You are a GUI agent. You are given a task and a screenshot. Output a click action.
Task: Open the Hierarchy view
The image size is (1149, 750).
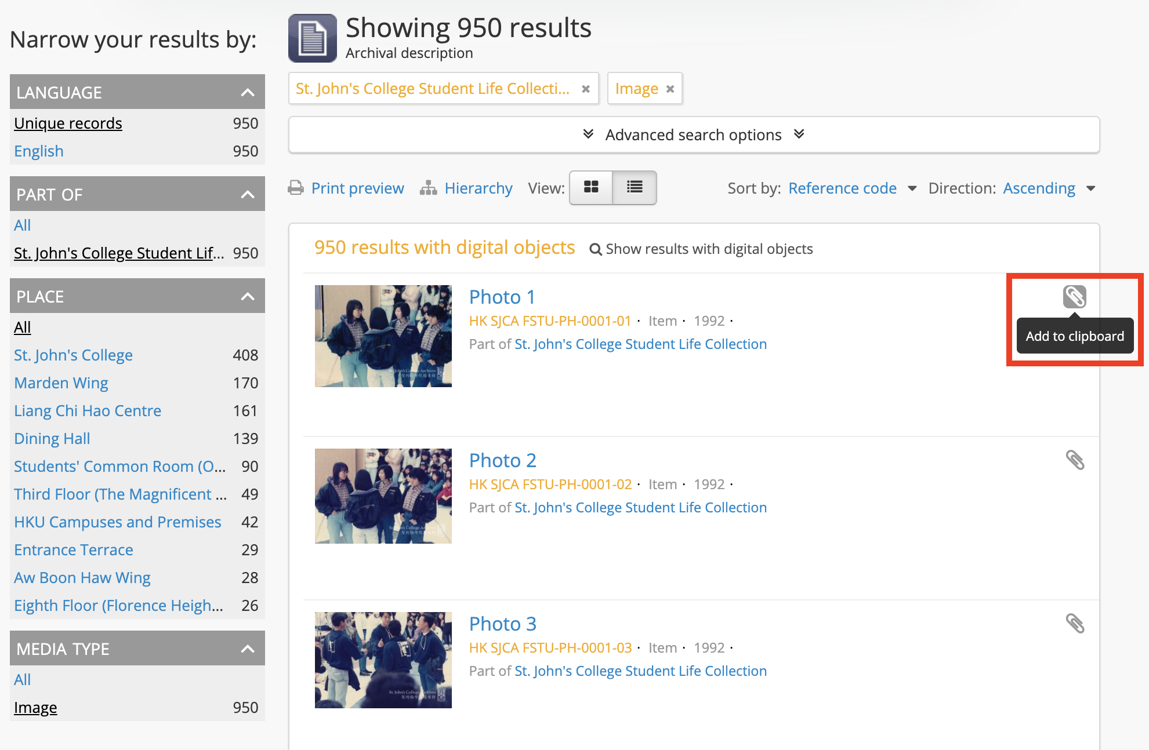(x=478, y=188)
